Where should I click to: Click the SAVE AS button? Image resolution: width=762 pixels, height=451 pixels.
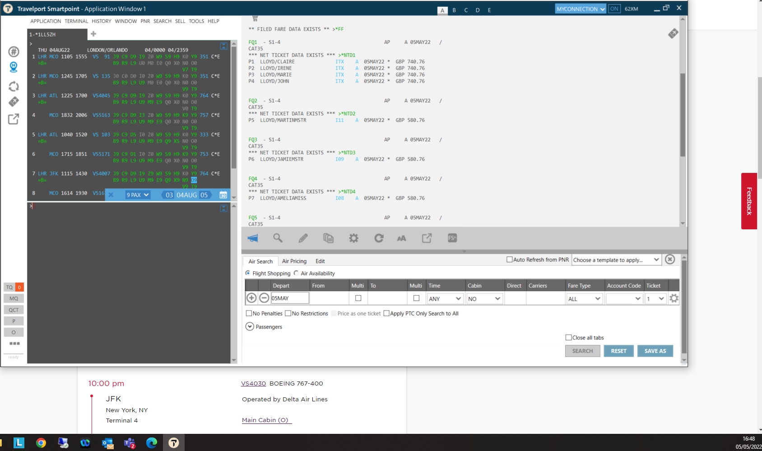click(x=655, y=351)
